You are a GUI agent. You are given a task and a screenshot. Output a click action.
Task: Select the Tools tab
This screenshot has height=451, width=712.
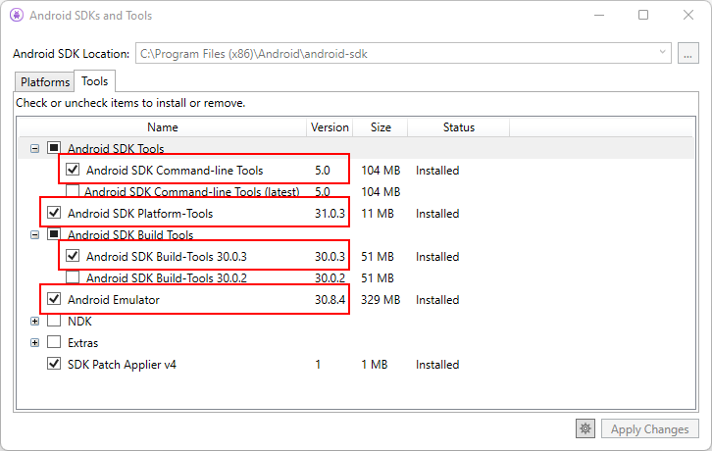point(94,81)
